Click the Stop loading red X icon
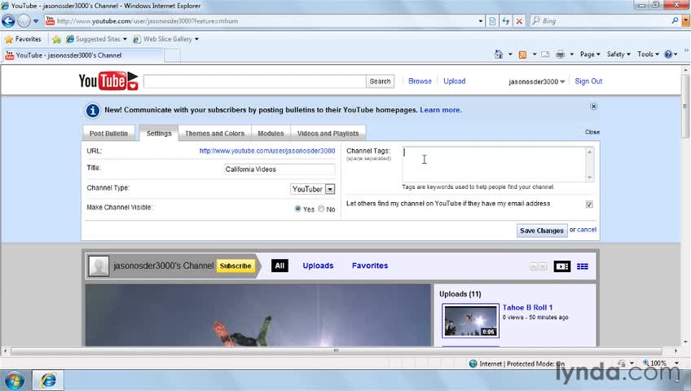 [x=519, y=20]
